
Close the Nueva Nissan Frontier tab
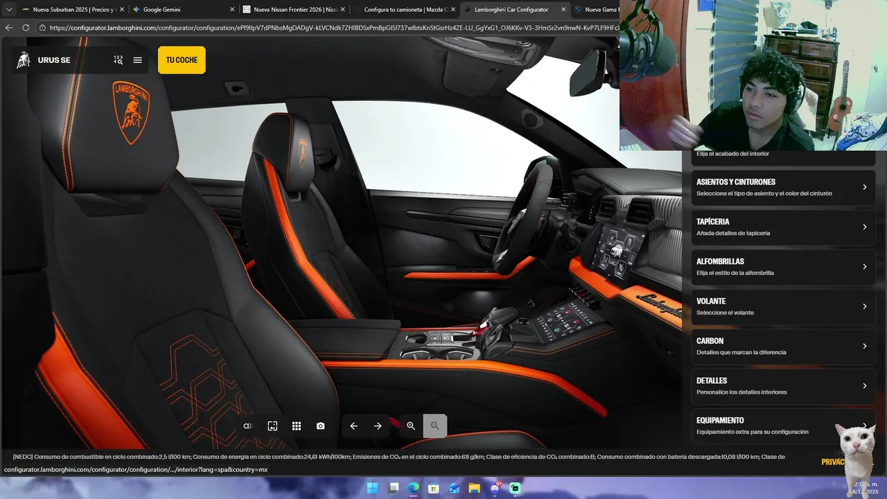pyautogui.click(x=342, y=10)
